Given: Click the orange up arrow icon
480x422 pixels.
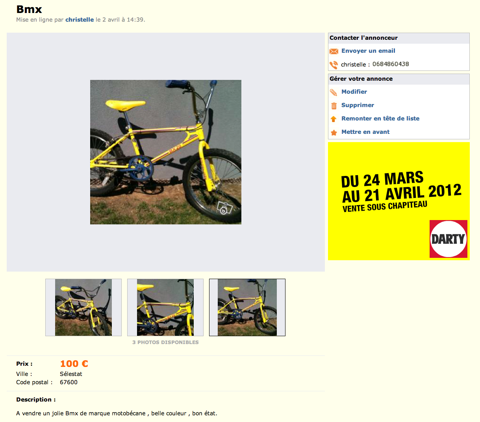Looking at the screenshot, I should coord(334,119).
